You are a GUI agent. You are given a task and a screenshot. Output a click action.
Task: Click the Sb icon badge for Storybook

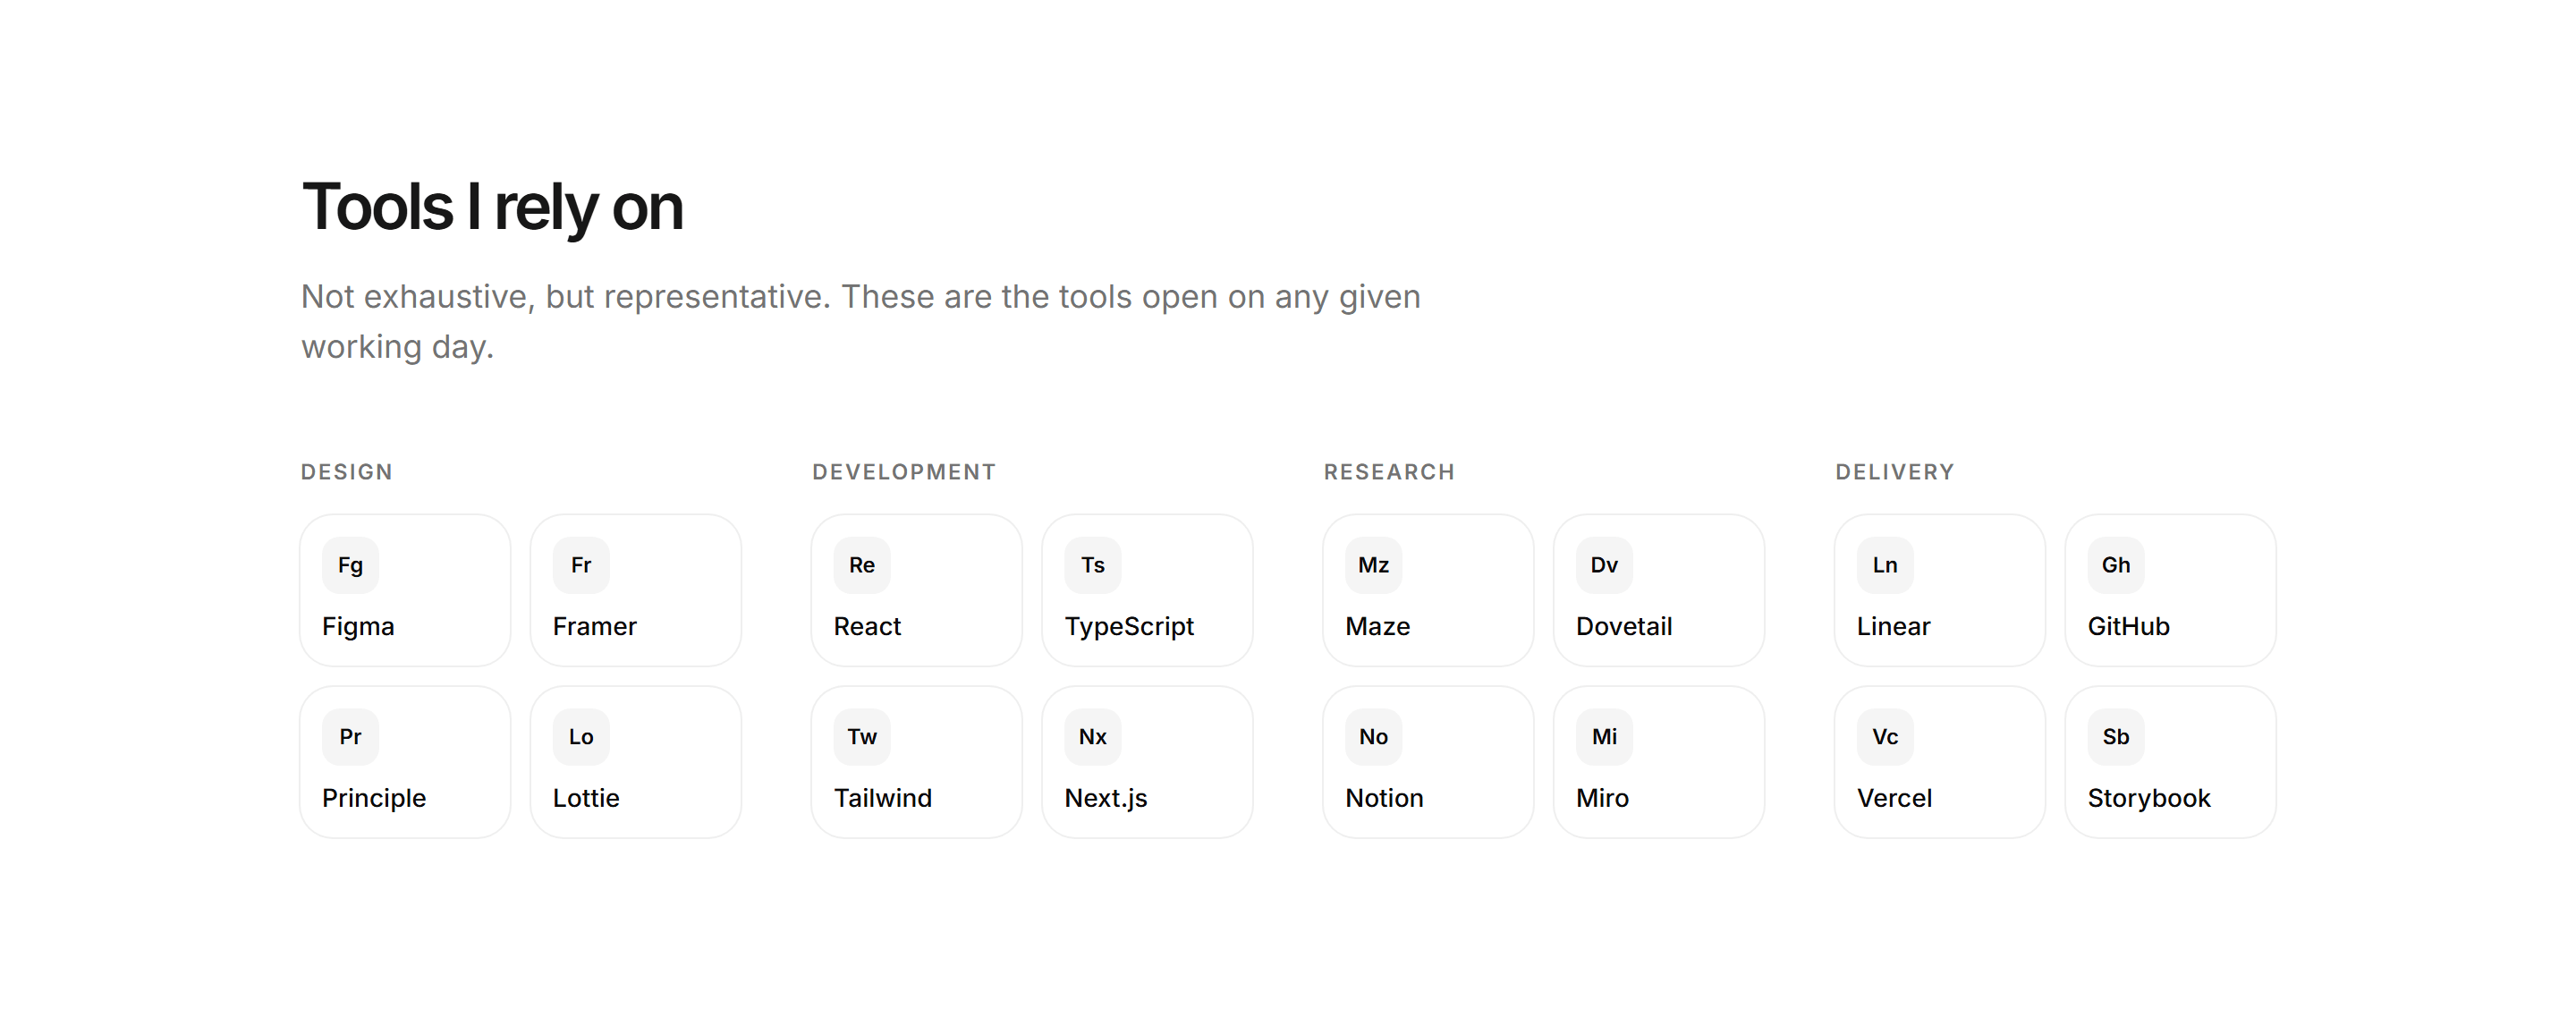point(2116,737)
